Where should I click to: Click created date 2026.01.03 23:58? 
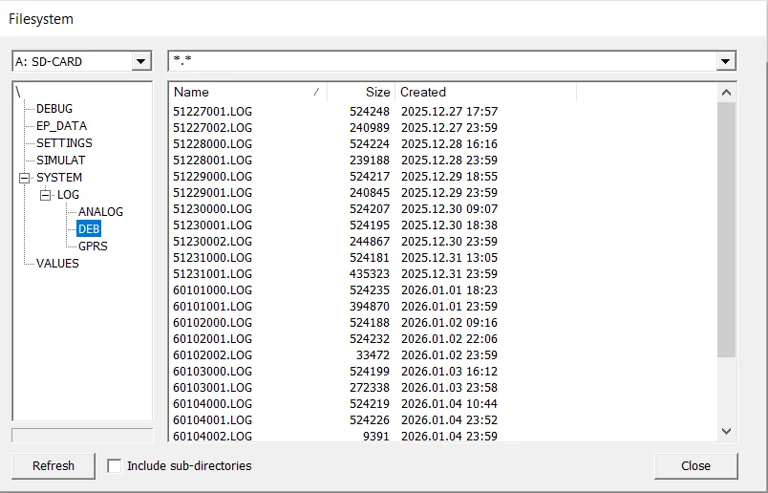point(449,387)
